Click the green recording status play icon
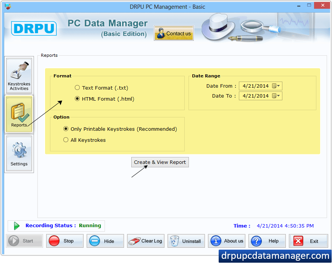Viewport: 332px width, 263px height. pos(16,226)
